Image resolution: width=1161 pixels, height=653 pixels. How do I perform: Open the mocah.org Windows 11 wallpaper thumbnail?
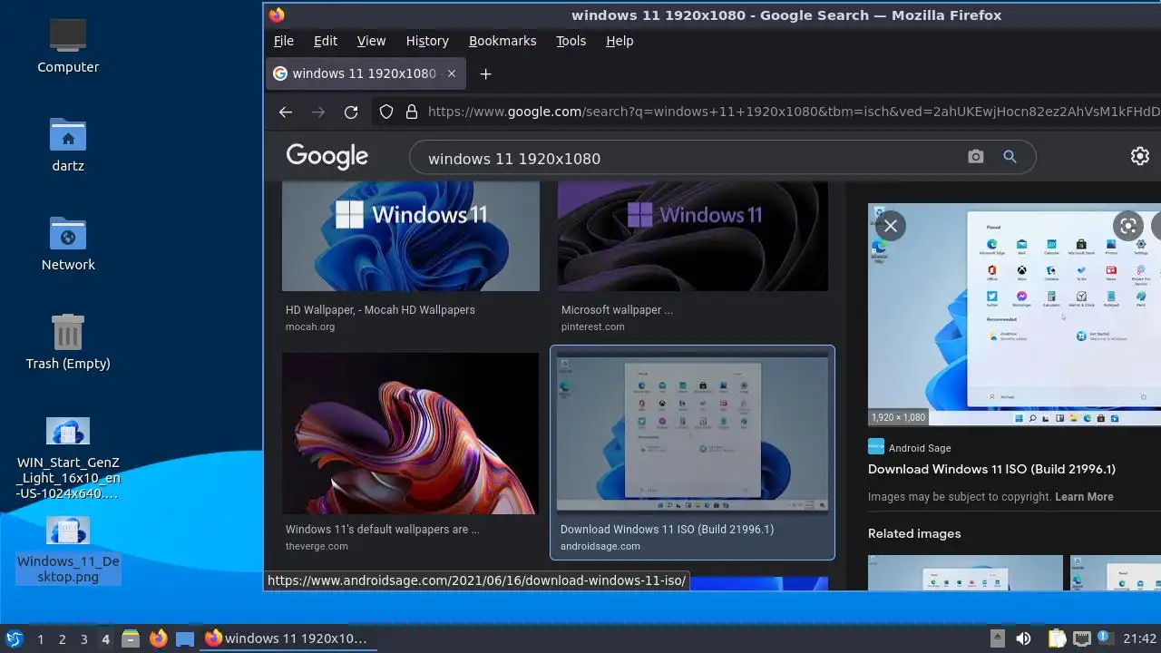point(411,236)
